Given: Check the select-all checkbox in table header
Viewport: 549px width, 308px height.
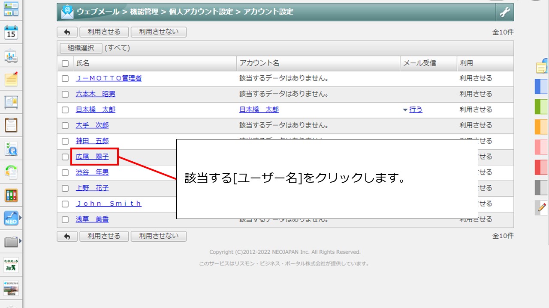Looking at the screenshot, I should tap(65, 63).
